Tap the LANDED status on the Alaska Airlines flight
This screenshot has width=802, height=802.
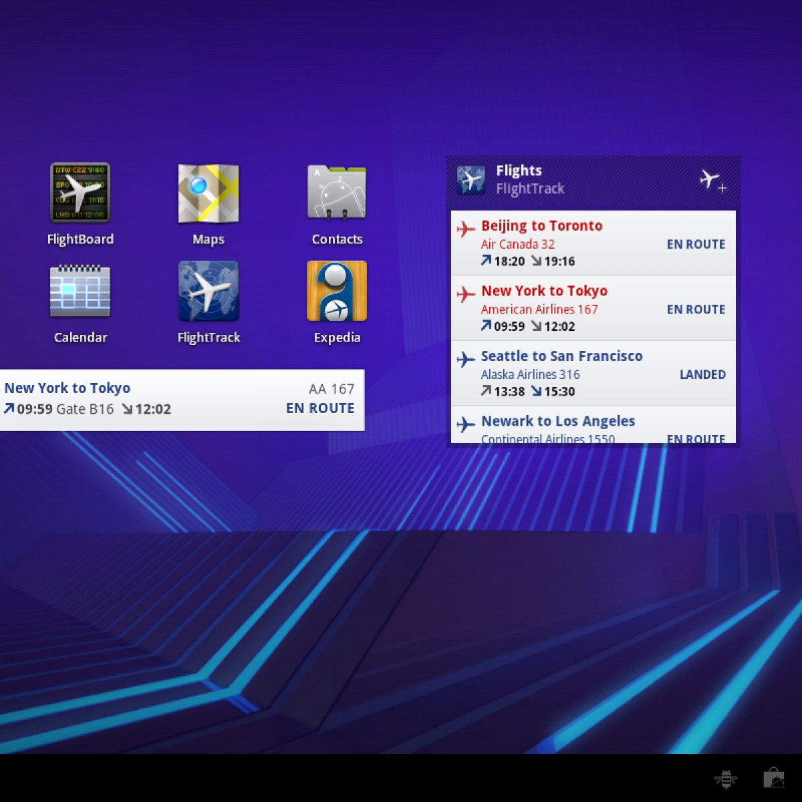pyautogui.click(x=702, y=375)
